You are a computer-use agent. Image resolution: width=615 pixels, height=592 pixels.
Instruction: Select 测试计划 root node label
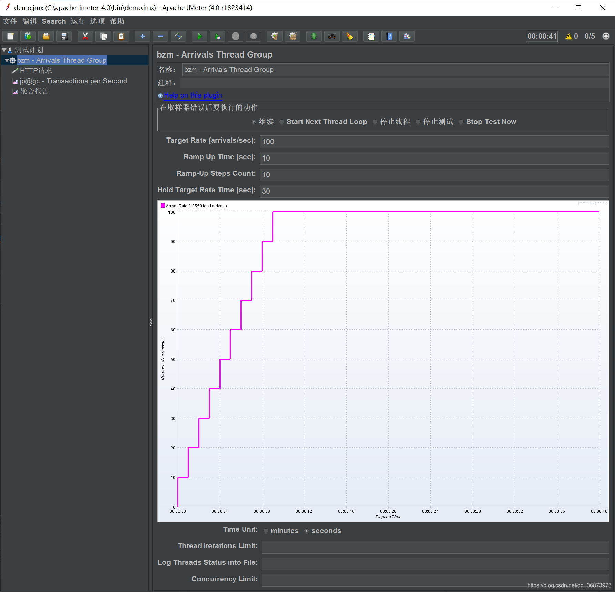pyautogui.click(x=29, y=50)
